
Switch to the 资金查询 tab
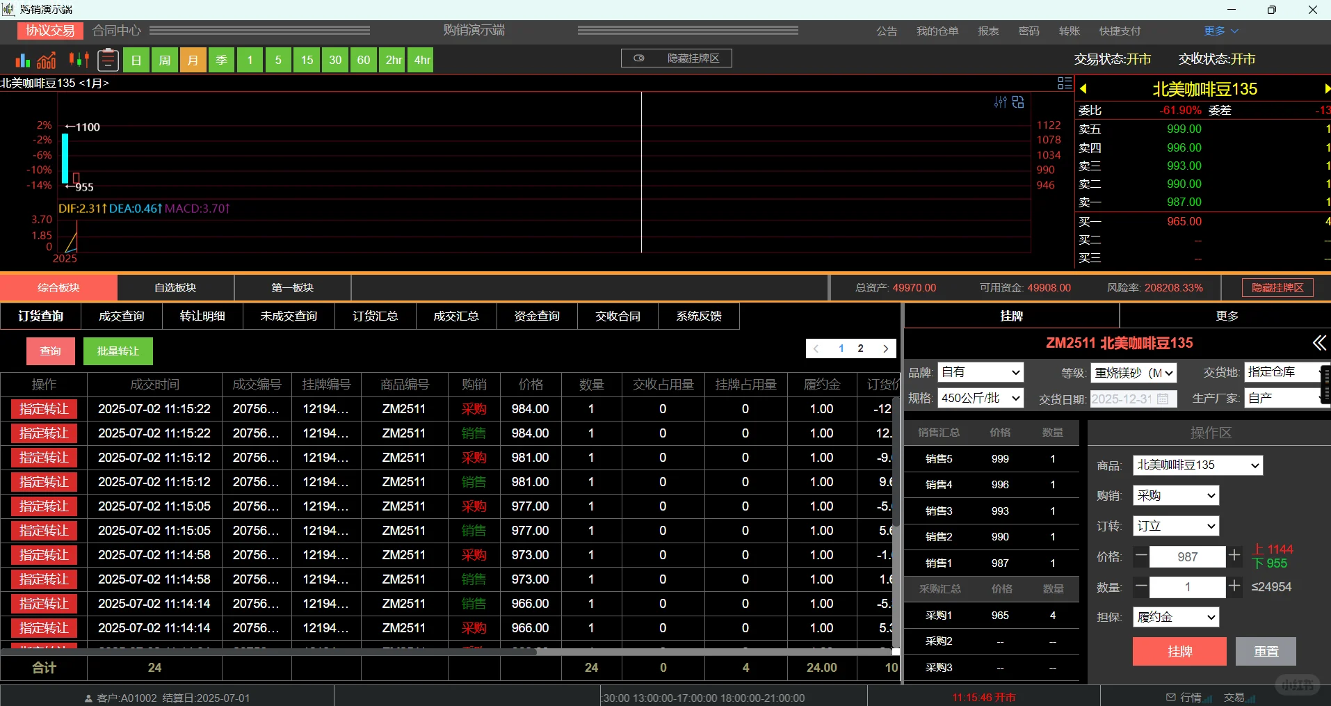537,316
